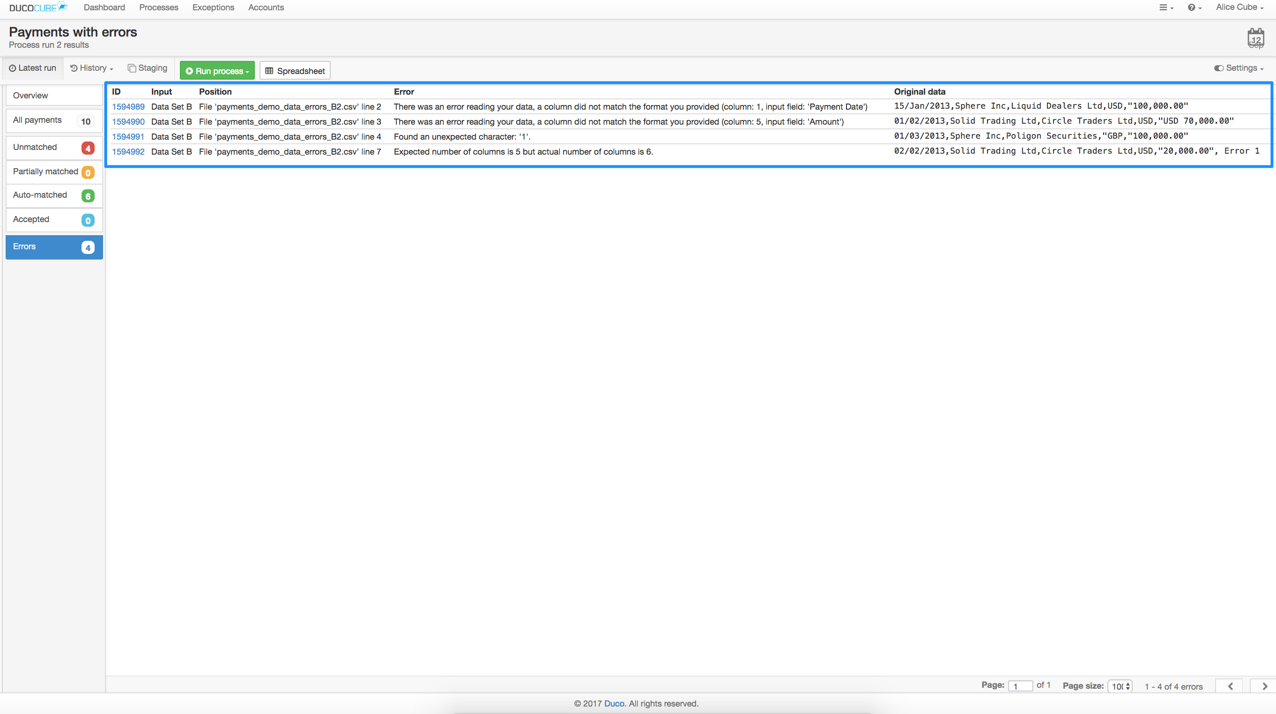This screenshot has width=1276, height=714.
Task: Go to next page arrow
Action: point(1264,686)
